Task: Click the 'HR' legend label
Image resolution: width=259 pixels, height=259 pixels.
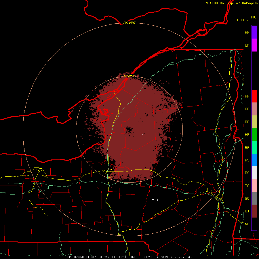Action: tap(247, 135)
